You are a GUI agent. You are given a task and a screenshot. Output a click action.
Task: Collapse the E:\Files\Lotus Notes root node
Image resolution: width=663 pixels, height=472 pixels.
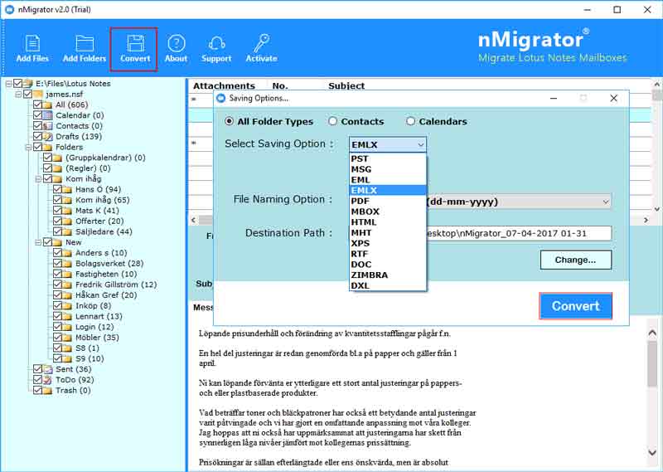8,84
